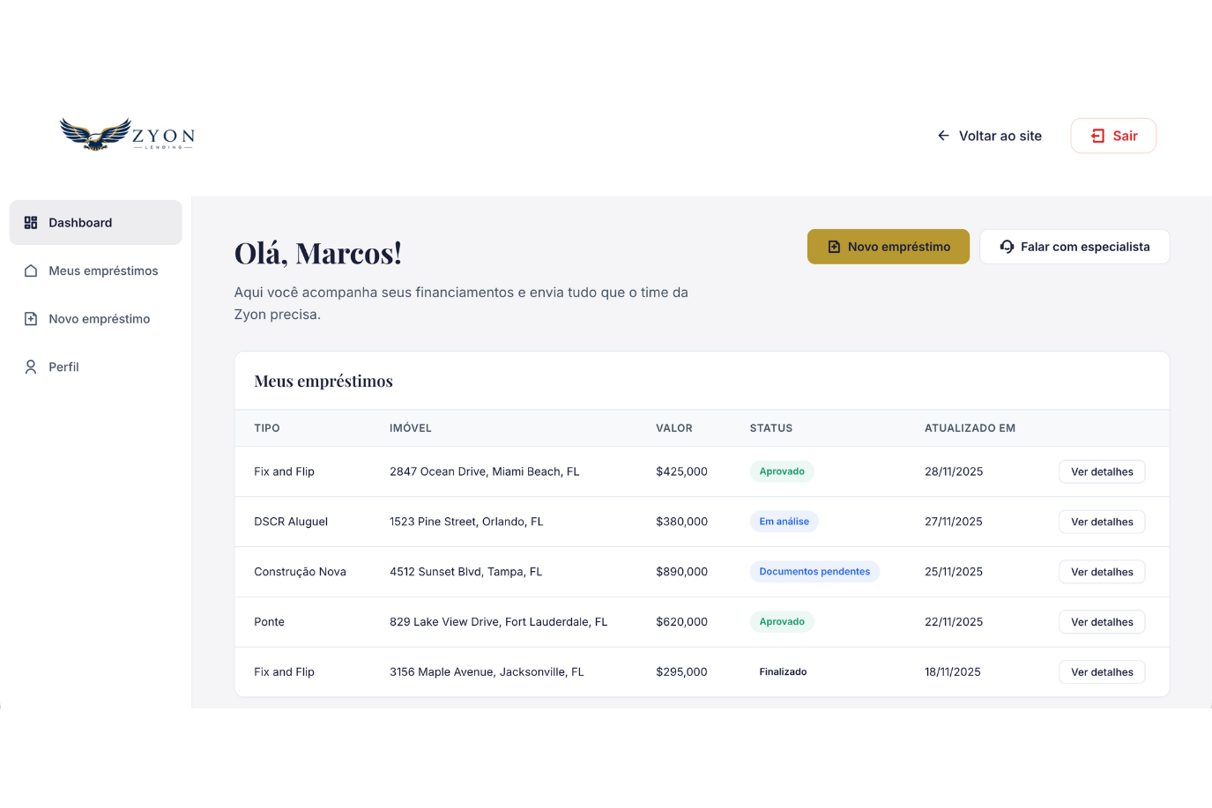Click the plus icon inside the gold Novo empréstimo button
1212x808 pixels.
pos(834,247)
